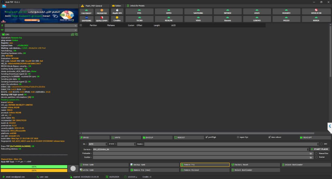Click the REBOOT button

tap(189, 137)
